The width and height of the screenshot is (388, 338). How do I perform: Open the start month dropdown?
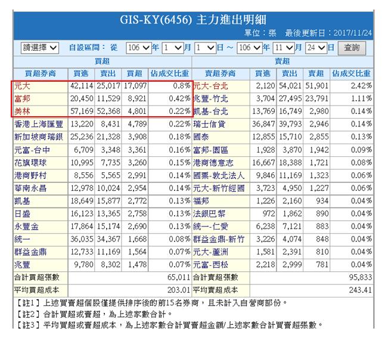coord(172,48)
